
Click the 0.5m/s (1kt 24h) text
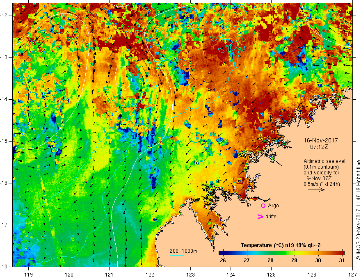(x=322, y=184)
